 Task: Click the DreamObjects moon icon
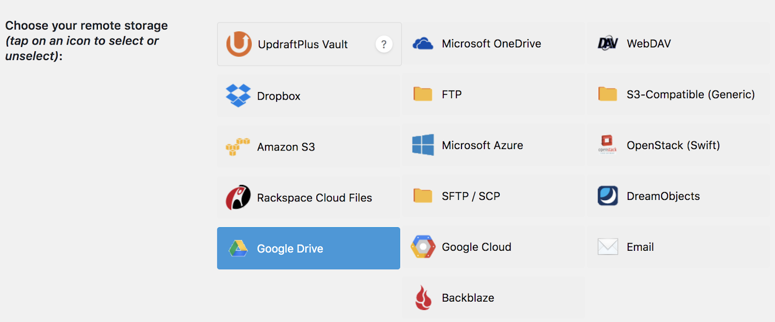tap(607, 196)
